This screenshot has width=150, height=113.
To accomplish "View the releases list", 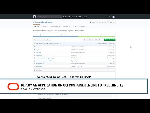I will click(84, 35).
